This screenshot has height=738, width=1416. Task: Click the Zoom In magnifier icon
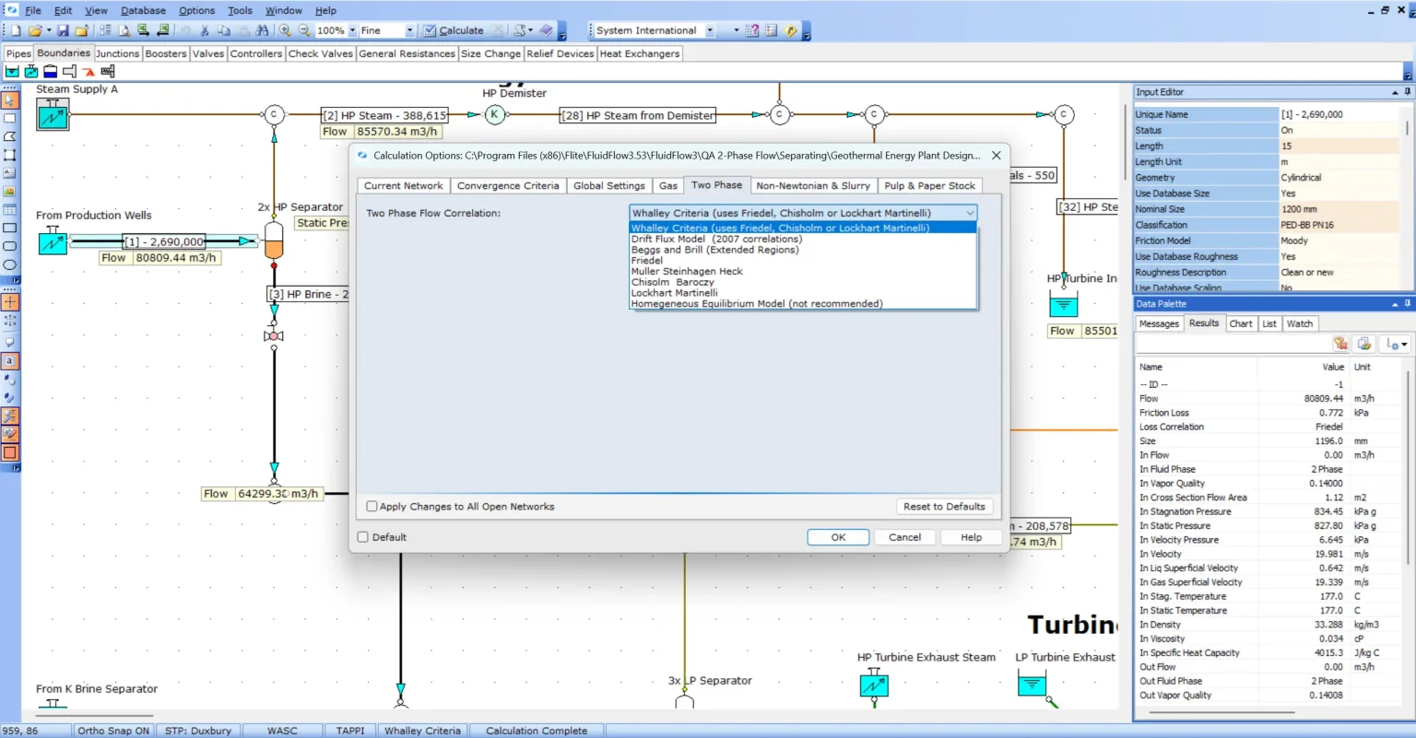click(x=285, y=30)
